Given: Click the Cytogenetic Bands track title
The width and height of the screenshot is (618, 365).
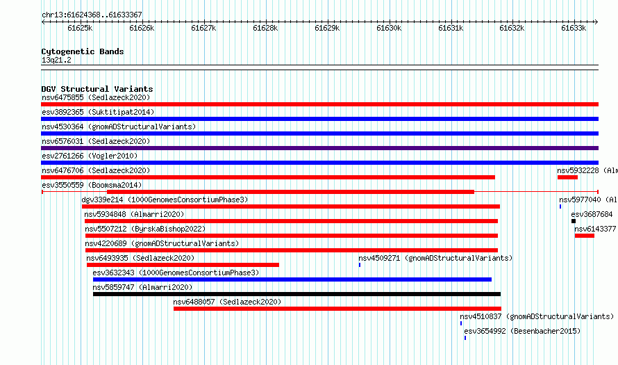Looking at the screenshot, I should pyautogui.click(x=83, y=51).
